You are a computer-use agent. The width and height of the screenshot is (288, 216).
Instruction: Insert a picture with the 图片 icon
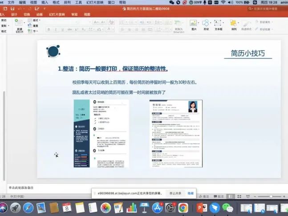194,24
